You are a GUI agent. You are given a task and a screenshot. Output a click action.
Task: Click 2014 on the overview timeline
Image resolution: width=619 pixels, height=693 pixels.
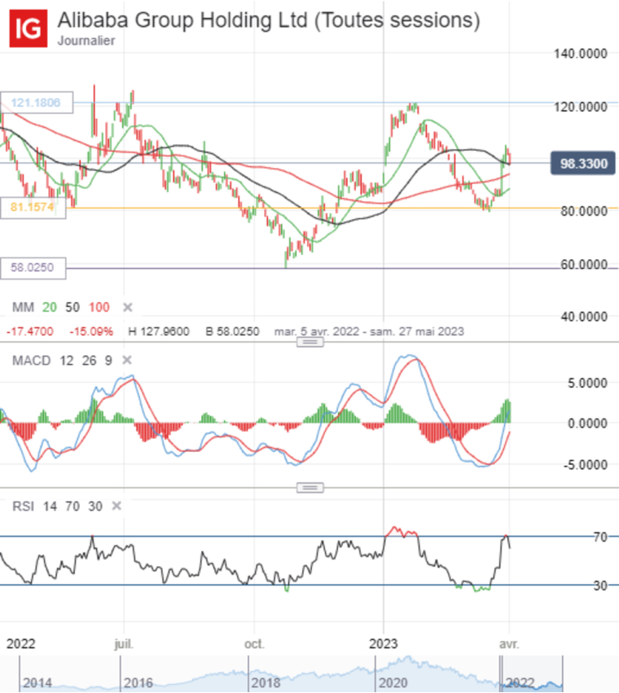tap(37, 683)
